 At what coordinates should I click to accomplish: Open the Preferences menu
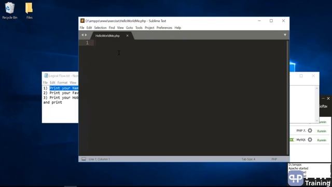[x=164, y=28]
